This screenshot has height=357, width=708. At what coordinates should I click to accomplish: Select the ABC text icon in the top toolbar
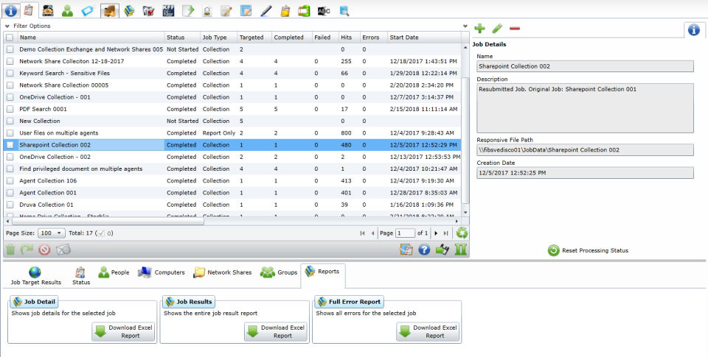pyautogui.click(x=324, y=11)
